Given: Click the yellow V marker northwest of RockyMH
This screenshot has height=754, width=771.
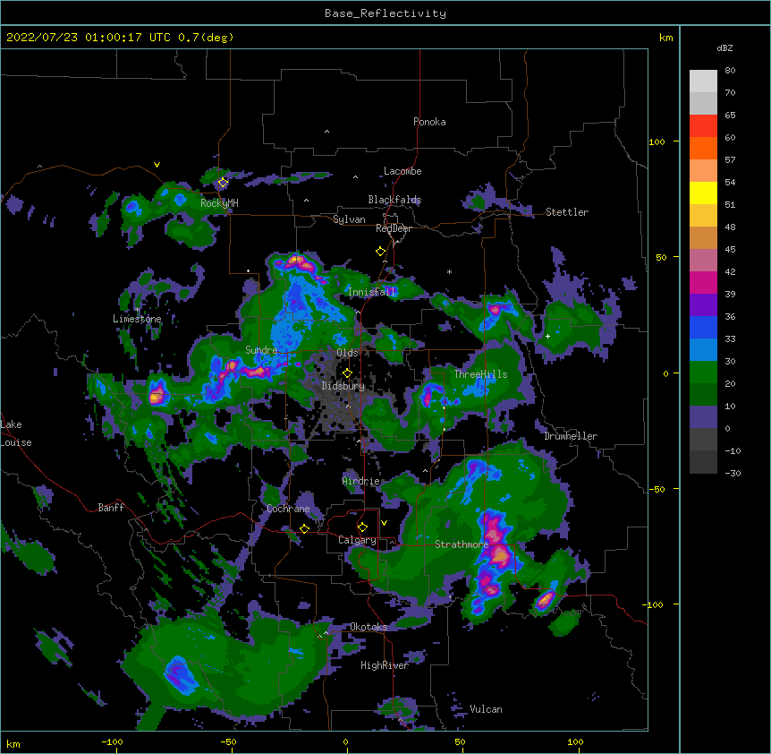Looking at the screenshot, I should pyautogui.click(x=157, y=165).
